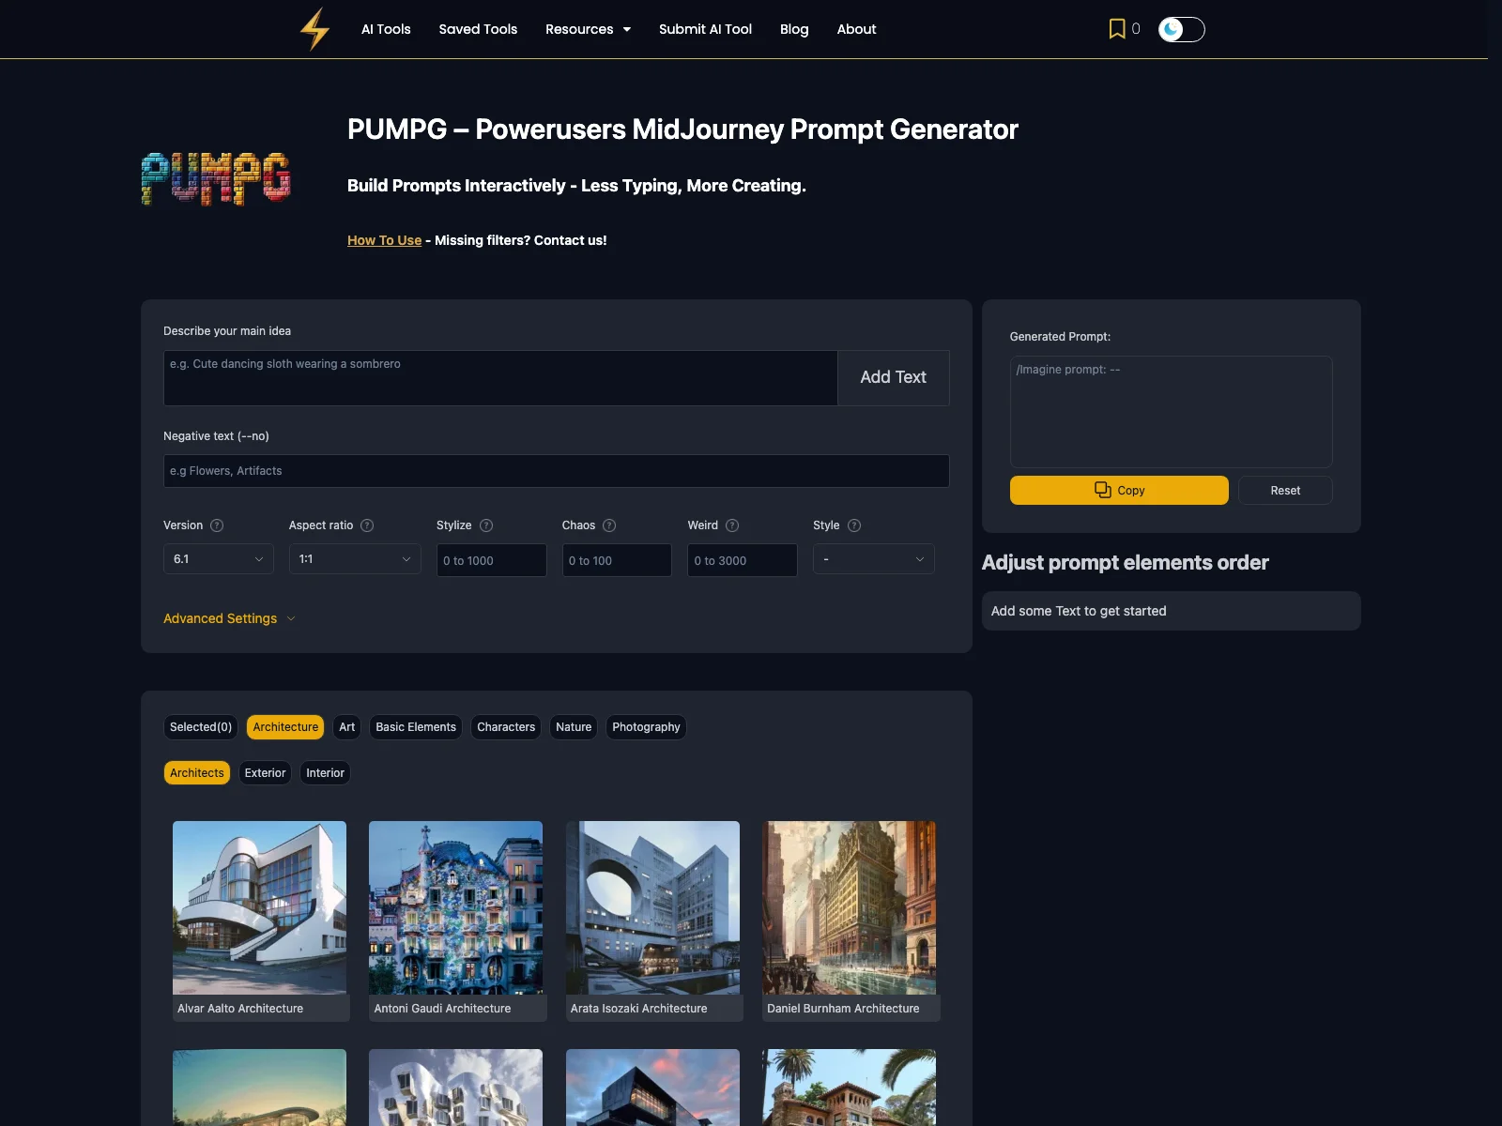The height and width of the screenshot is (1126, 1502).
Task: Reset the generated prompt
Action: pyautogui.click(x=1285, y=490)
